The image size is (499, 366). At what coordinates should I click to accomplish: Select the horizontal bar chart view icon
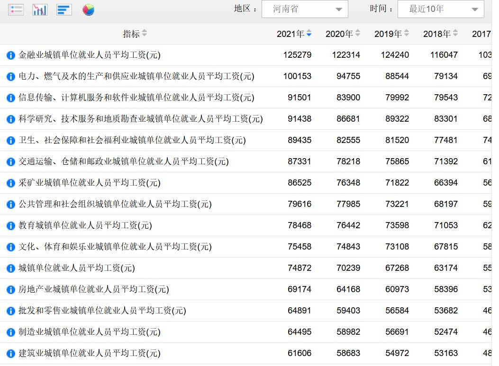[x=64, y=10]
